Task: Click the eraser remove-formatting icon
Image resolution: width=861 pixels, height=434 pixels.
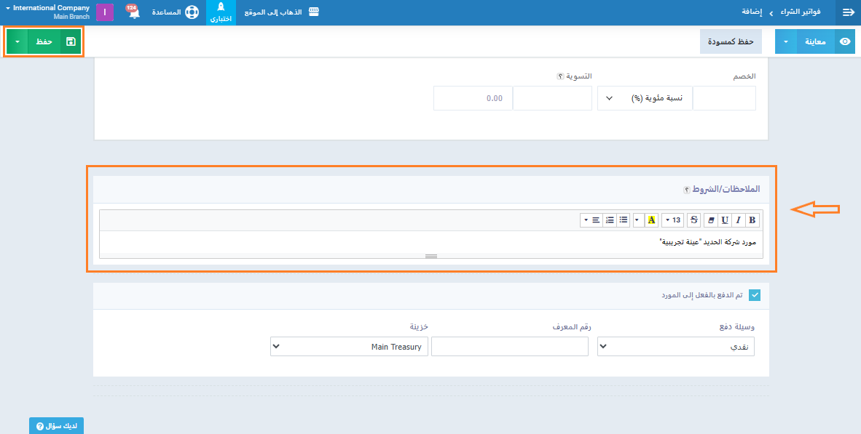Action: pos(710,220)
